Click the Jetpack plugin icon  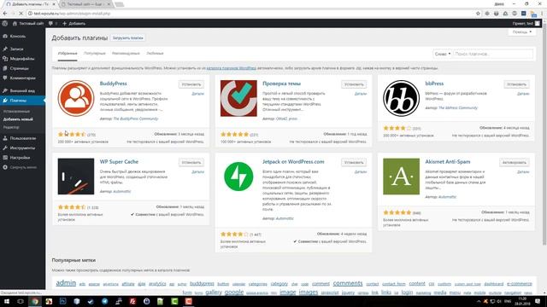click(238, 177)
